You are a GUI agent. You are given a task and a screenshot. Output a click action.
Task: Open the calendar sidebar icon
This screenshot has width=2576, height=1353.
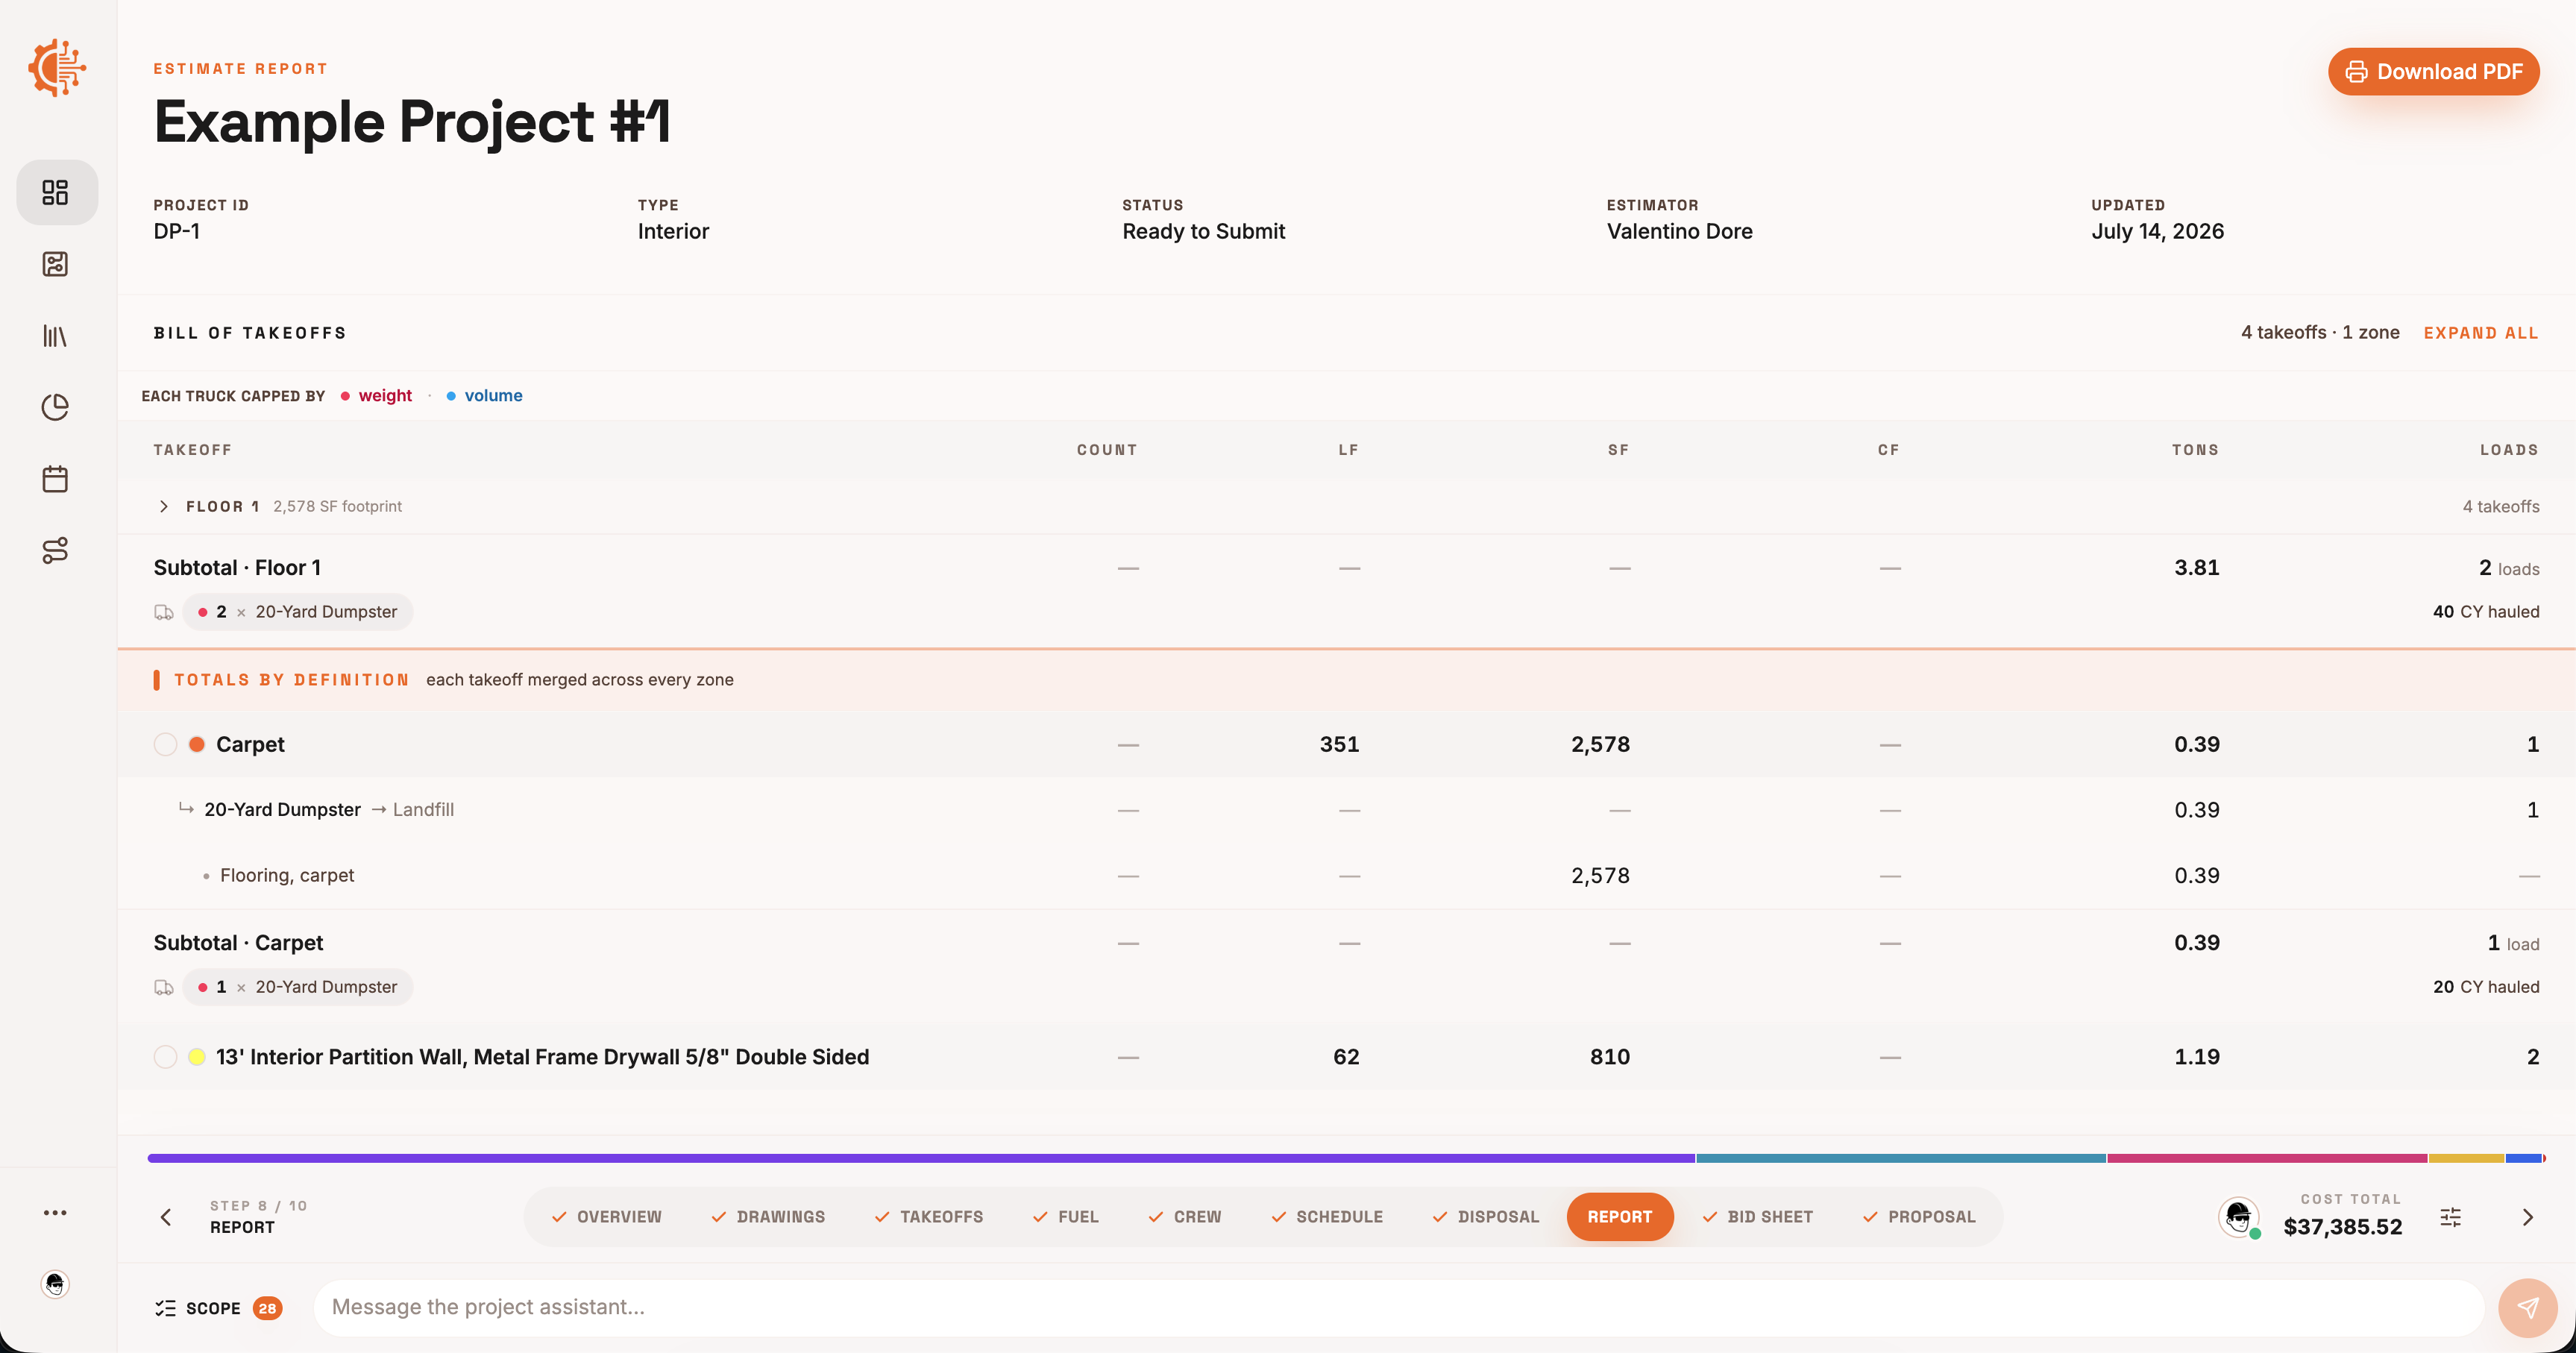(x=56, y=479)
